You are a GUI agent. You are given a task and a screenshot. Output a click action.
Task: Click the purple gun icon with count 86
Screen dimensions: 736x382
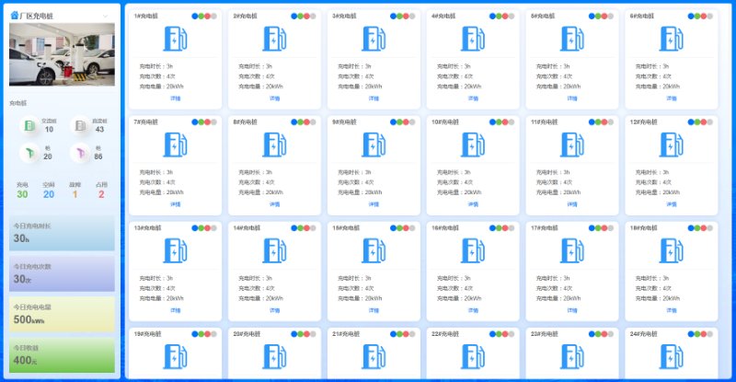pyautogui.click(x=80, y=153)
